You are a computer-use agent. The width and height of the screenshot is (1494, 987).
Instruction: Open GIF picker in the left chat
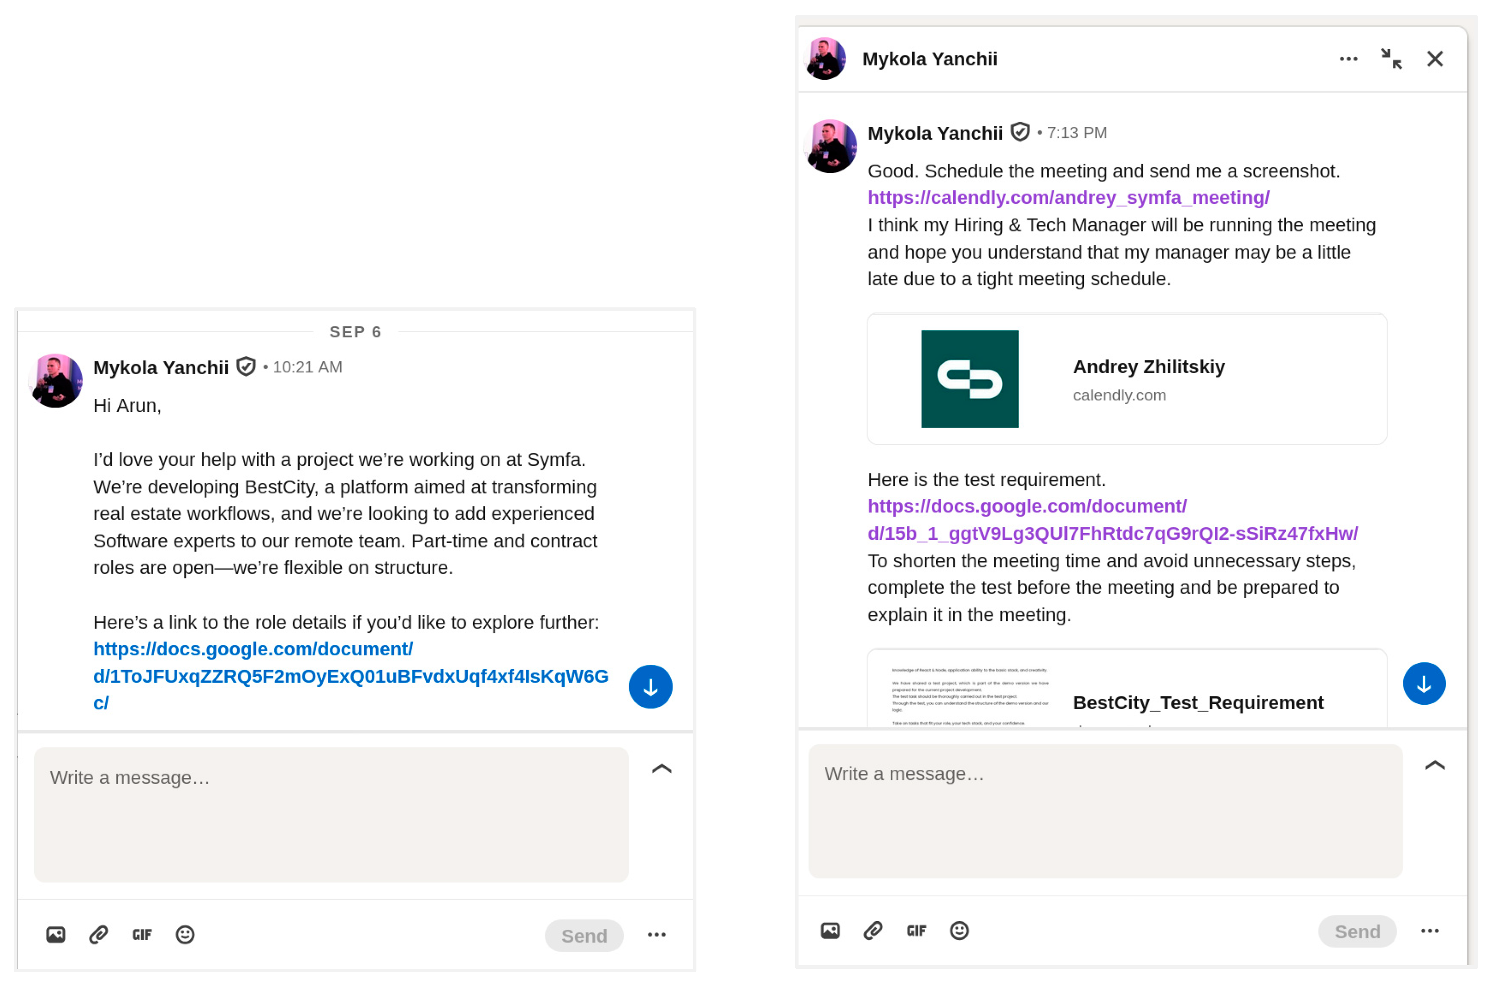(142, 935)
